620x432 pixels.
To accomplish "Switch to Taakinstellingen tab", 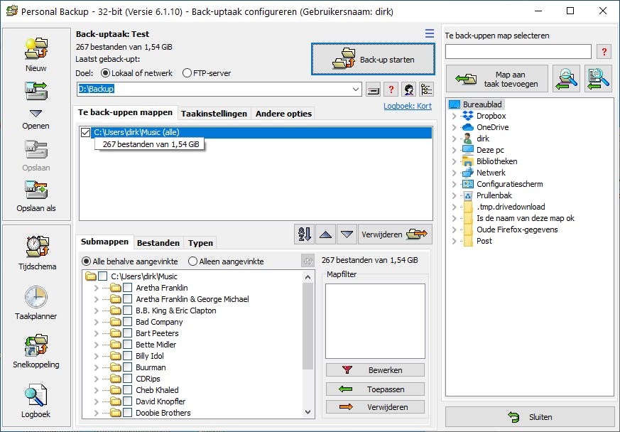I will point(214,114).
